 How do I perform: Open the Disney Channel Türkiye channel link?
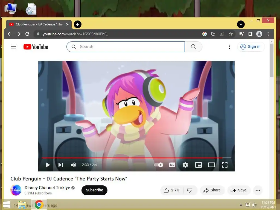(x=47, y=188)
